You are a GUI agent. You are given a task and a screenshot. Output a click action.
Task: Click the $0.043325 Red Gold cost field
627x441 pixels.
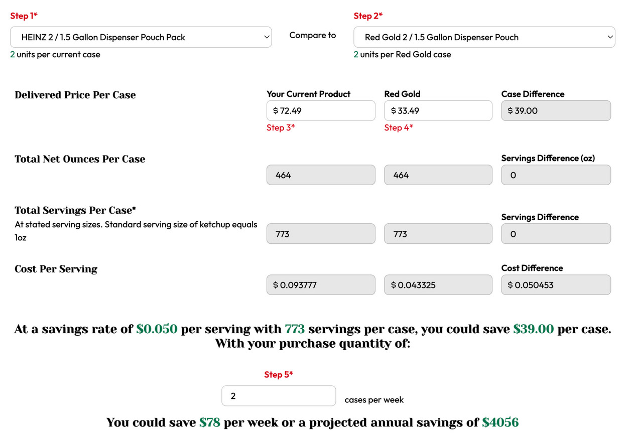click(x=438, y=285)
